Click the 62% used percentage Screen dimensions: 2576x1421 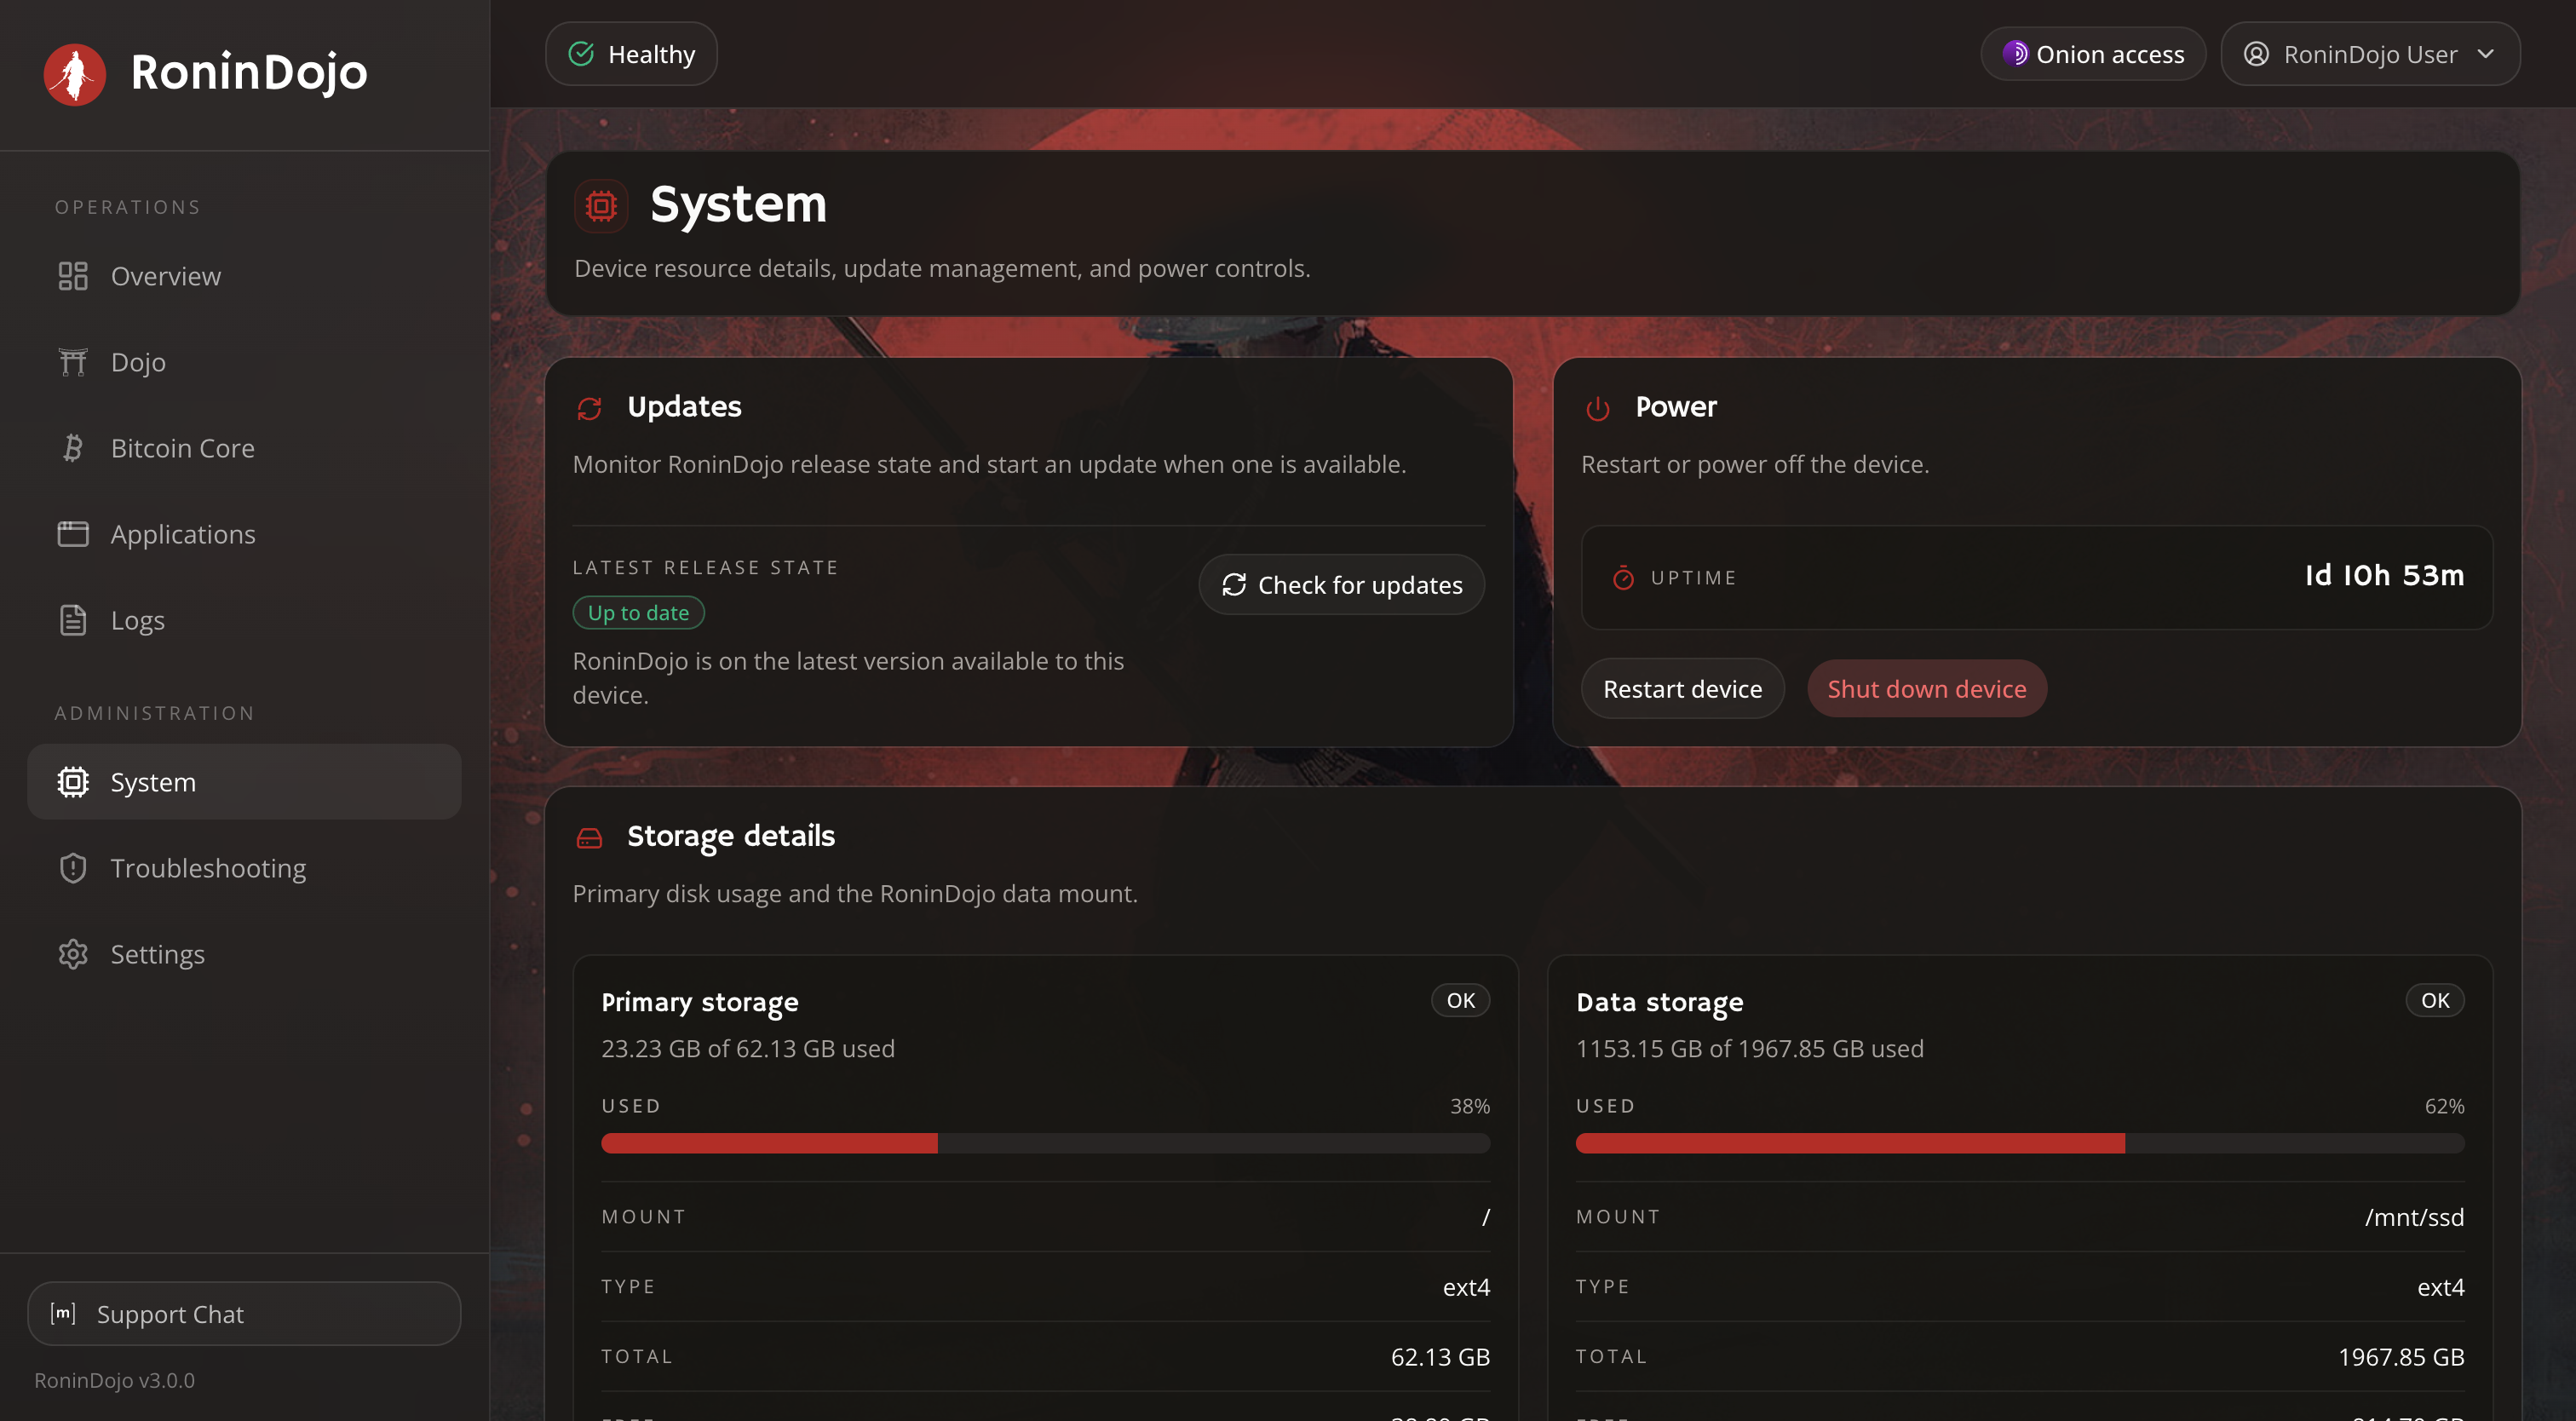point(2444,1106)
